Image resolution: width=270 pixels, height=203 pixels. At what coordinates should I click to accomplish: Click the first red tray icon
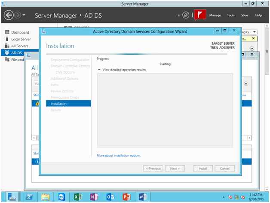(x=230, y=197)
